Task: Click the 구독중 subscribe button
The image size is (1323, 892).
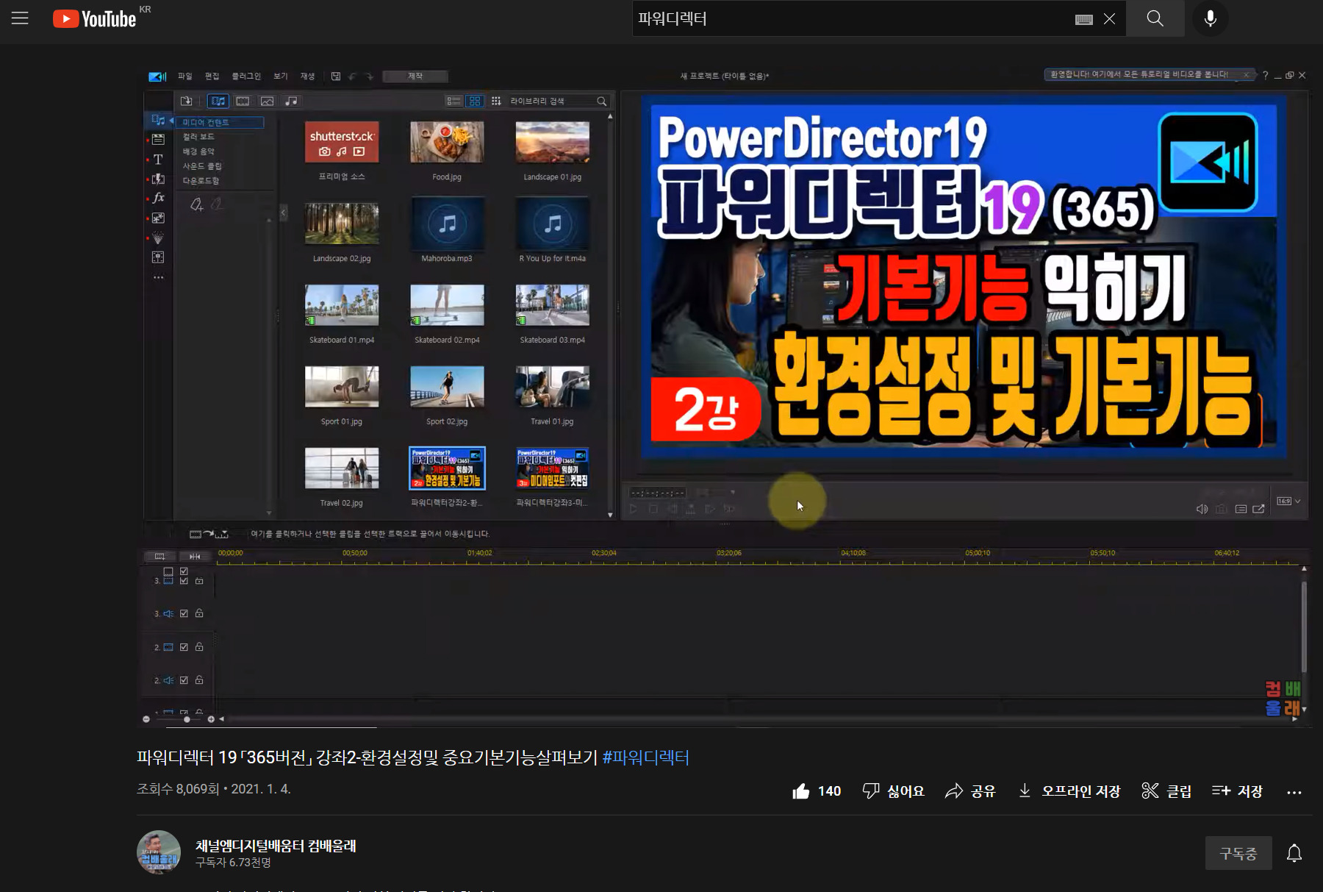Action: pyautogui.click(x=1238, y=853)
